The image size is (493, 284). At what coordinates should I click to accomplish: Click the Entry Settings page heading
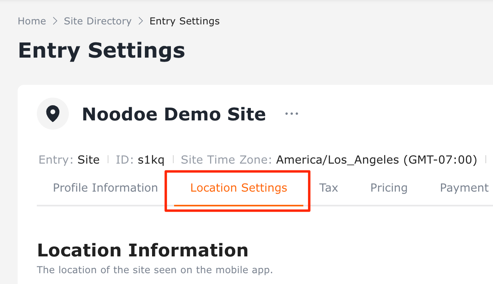102,51
